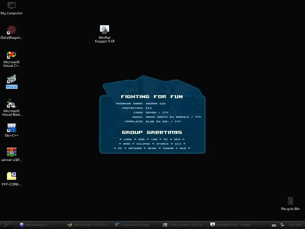Click the 'BLUE BY MX- / FFF' template text
This screenshot has width=305, height=229.
pyautogui.click(x=164, y=122)
